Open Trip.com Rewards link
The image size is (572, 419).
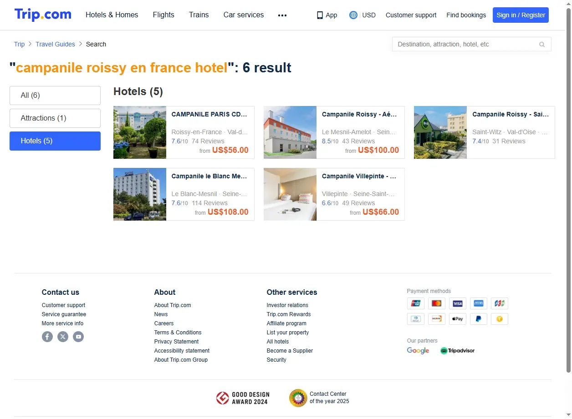coord(289,314)
